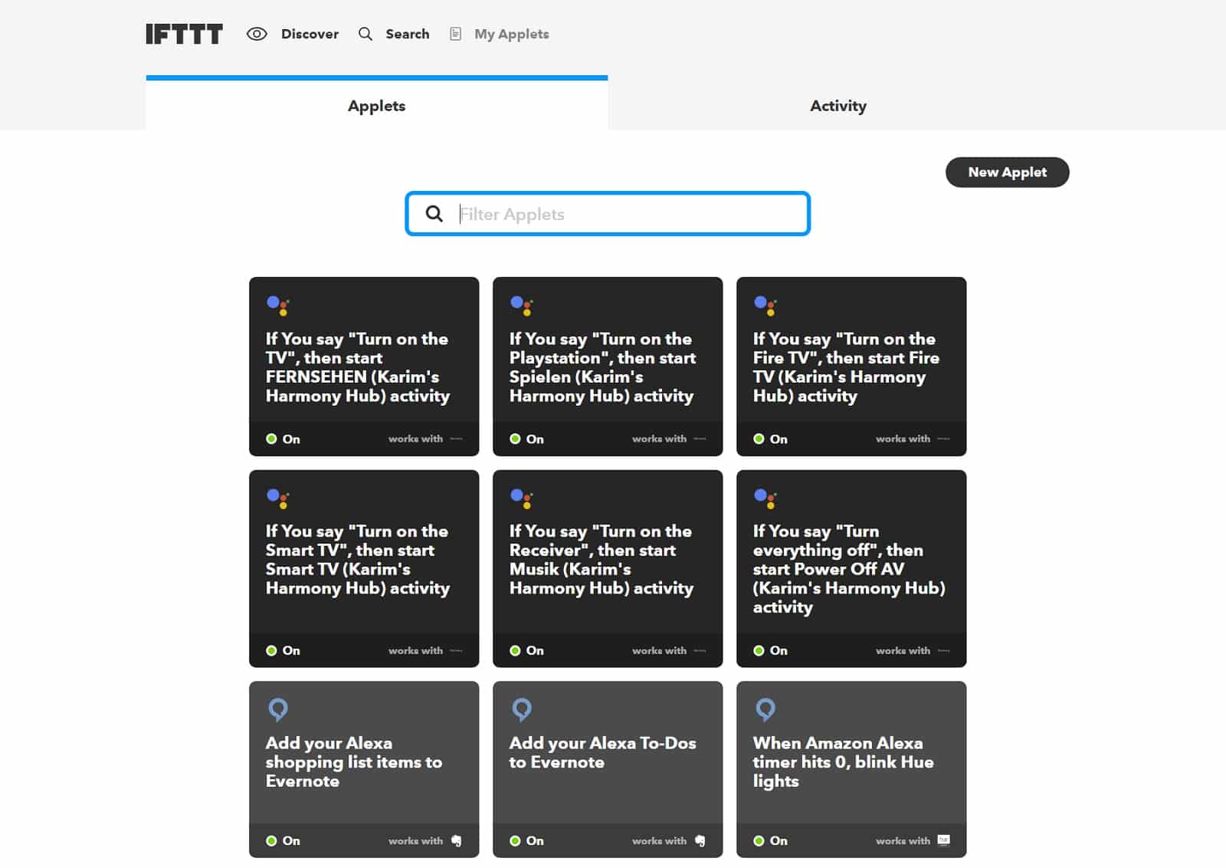Toggle On status of Turn everything off applet
The width and height of the screenshot is (1226, 868).
770,650
